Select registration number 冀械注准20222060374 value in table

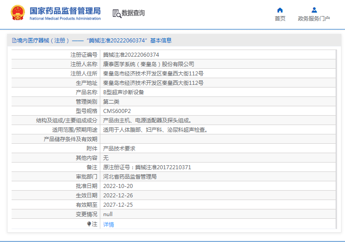(x=131, y=54)
